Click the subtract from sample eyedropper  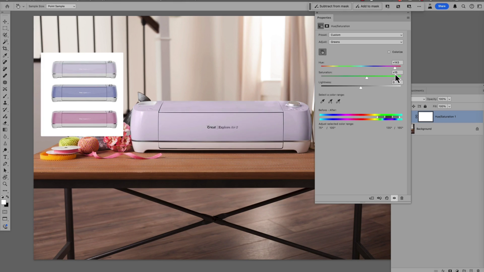338,101
